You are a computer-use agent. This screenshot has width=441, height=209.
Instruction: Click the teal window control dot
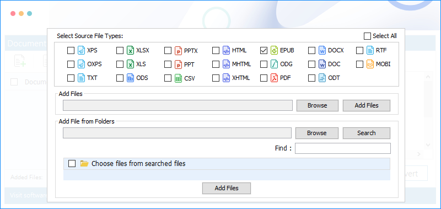pyautogui.click(x=29, y=13)
